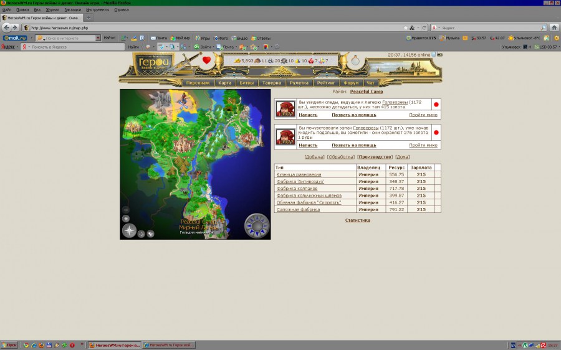
Task: Open Сапожная фабрика link
Action: point(298,209)
